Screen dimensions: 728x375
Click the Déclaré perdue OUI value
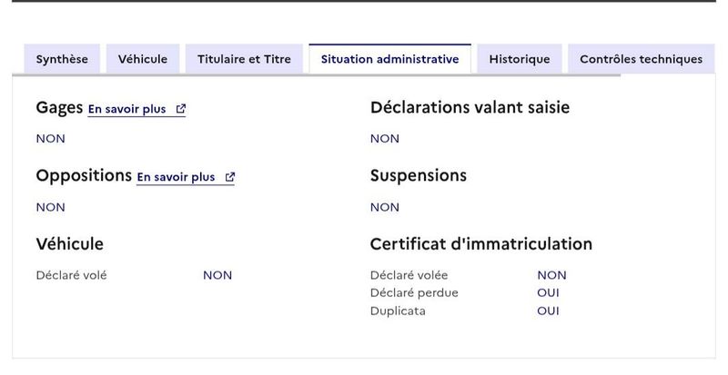click(549, 293)
